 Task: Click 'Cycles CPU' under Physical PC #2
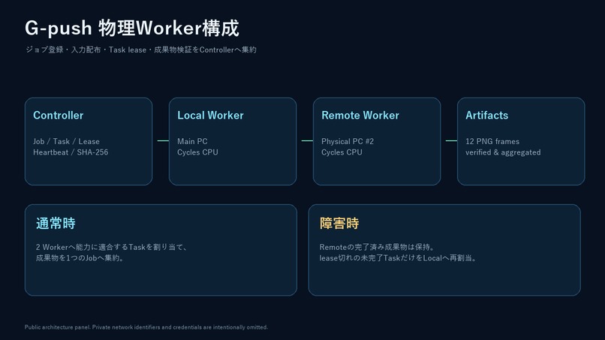(342, 152)
